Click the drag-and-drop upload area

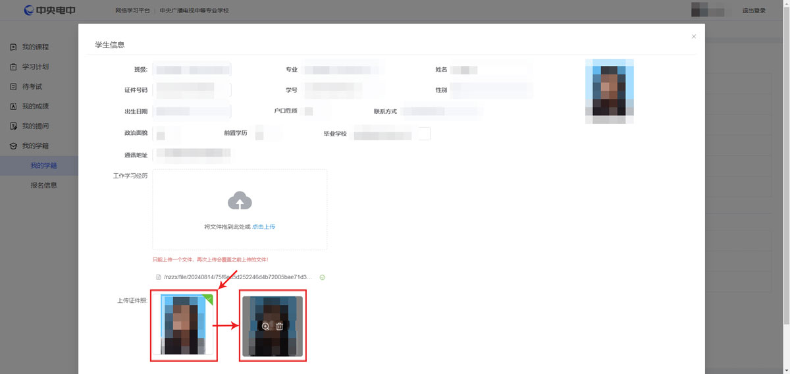click(x=240, y=209)
